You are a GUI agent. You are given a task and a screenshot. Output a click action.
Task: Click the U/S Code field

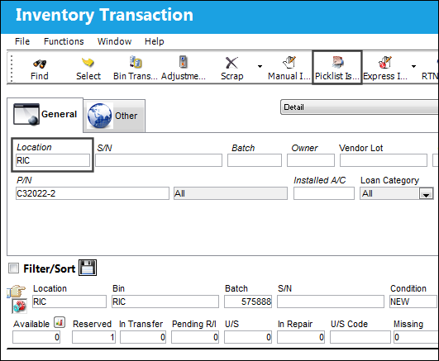click(360, 337)
